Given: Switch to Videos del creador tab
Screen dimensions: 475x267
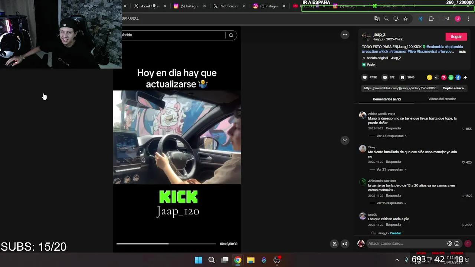Looking at the screenshot, I should [442, 99].
